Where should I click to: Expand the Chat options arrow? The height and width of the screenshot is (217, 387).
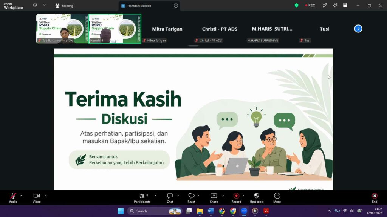[178, 196]
